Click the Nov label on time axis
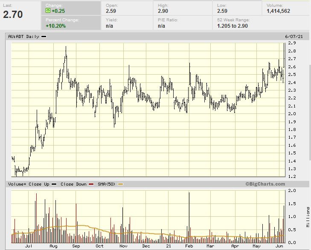Viewport: 311px width, 250px height. [x=123, y=246]
